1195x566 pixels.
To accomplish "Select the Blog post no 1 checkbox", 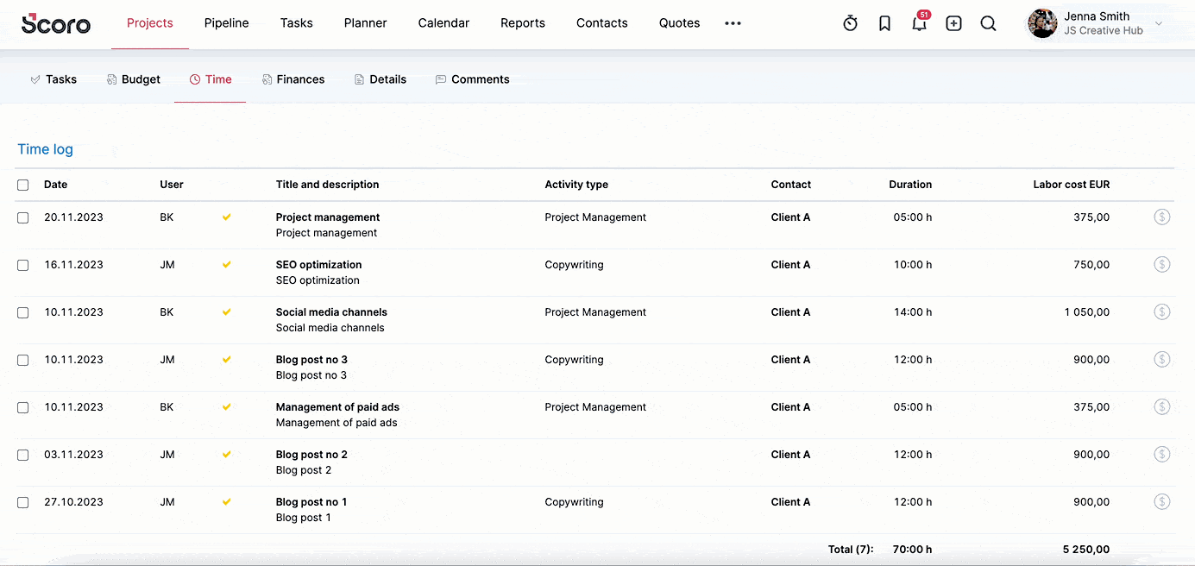I will (x=23, y=502).
